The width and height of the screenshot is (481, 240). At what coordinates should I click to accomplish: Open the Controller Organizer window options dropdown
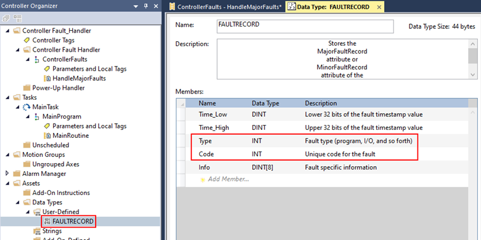tap(136, 6)
